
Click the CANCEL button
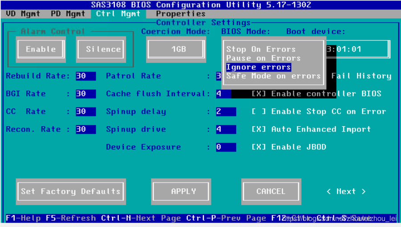pyautogui.click(x=271, y=191)
